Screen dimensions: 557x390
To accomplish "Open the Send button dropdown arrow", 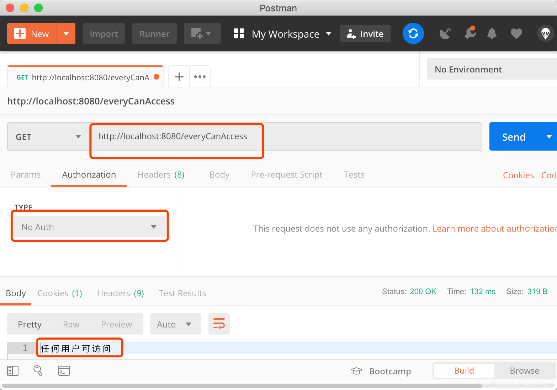I will point(549,137).
